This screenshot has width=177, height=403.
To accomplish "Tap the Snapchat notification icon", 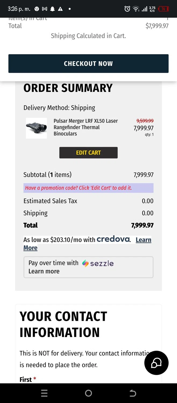I will (x=52, y=9).
